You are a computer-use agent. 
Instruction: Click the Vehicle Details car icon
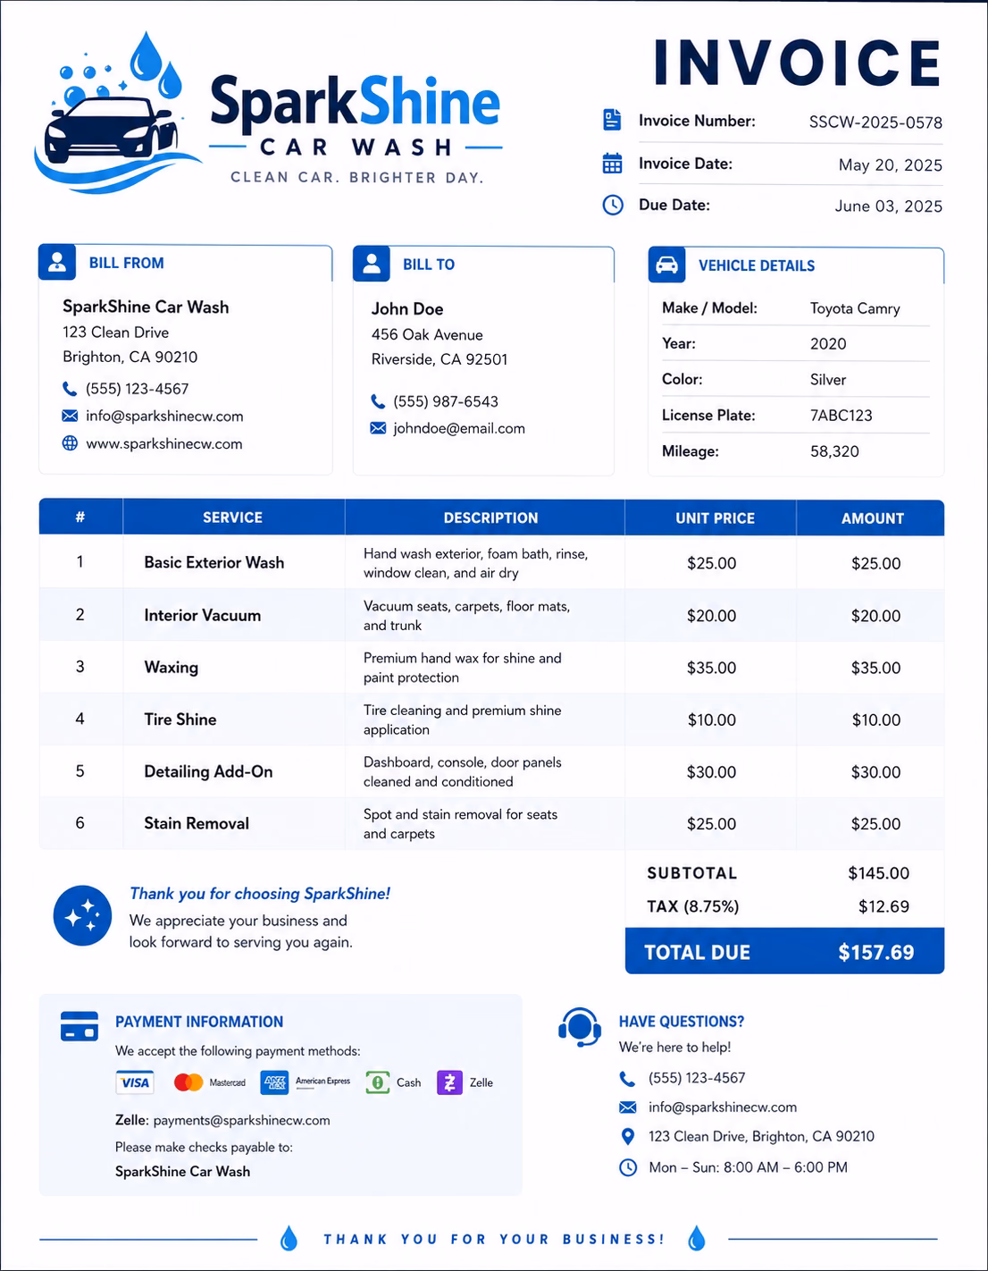pyautogui.click(x=666, y=265)
